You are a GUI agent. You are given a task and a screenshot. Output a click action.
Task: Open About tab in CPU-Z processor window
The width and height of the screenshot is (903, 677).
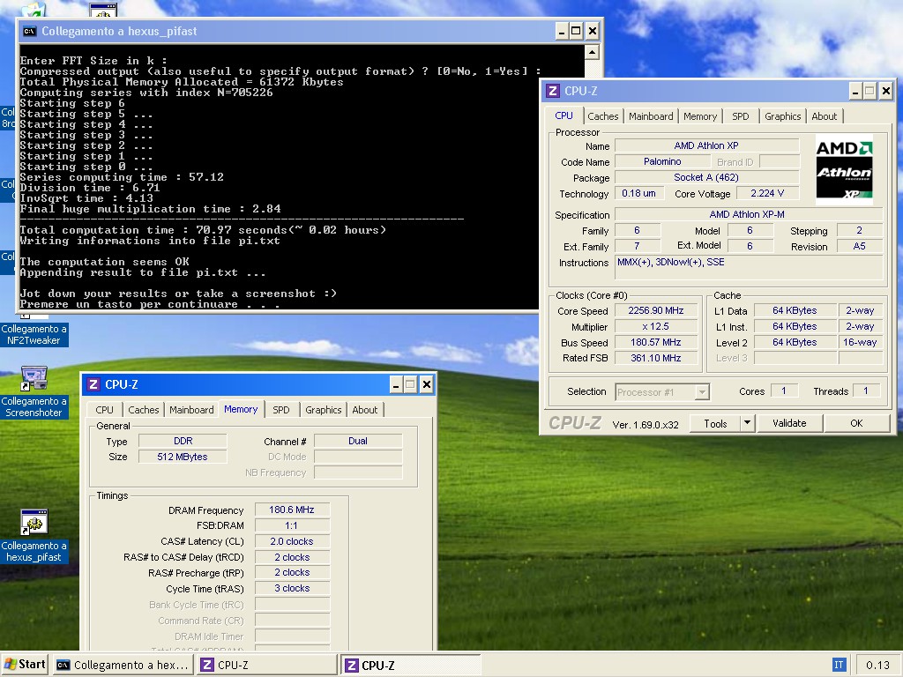(x=825, y=116)
